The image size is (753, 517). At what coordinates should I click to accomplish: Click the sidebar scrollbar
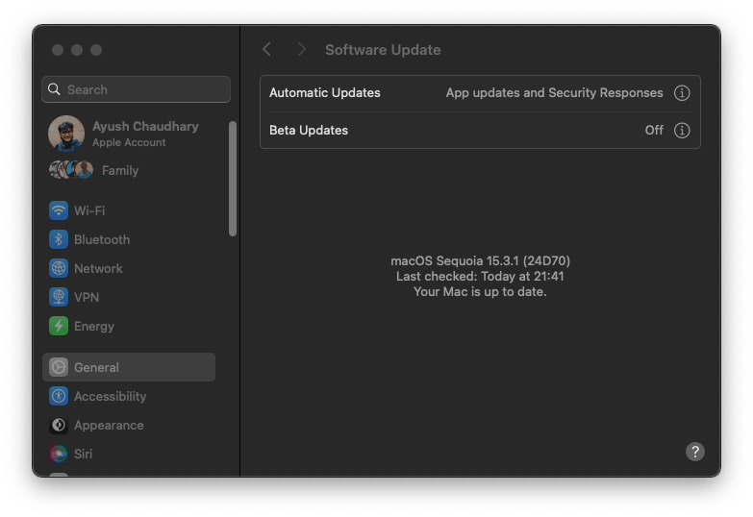coord(233,179)
